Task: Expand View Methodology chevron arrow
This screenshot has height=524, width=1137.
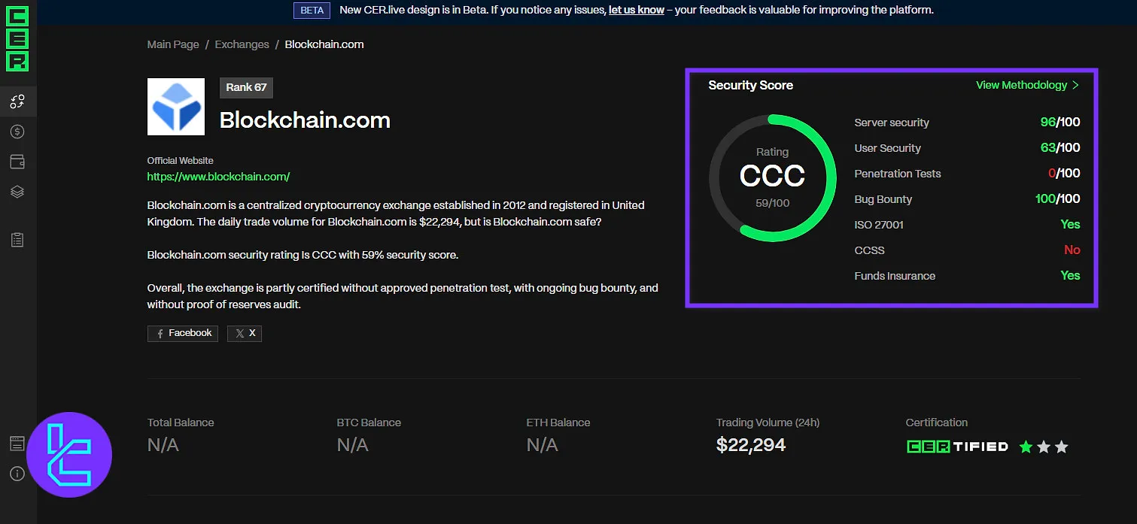Action: [x=1075, y=85]
